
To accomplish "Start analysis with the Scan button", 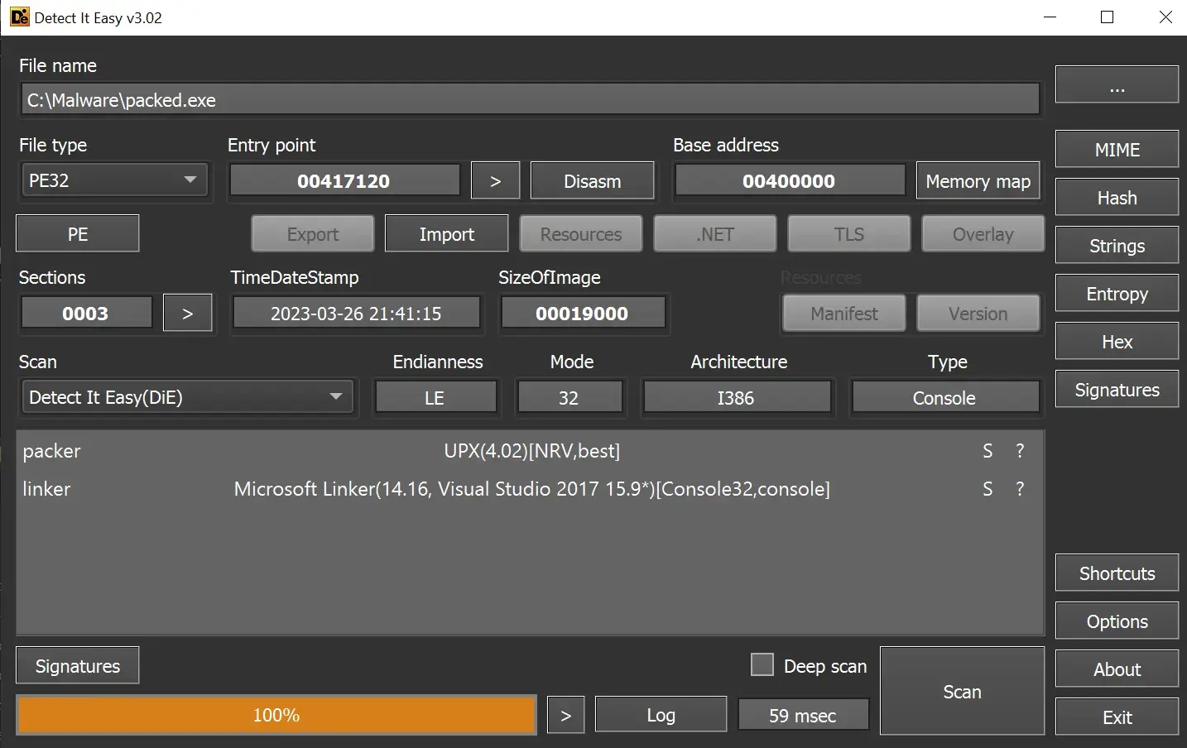I will coord(962,692).
